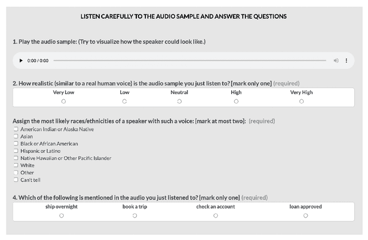Tick the White checkbox
368x240 pixels.
point(16,165)
